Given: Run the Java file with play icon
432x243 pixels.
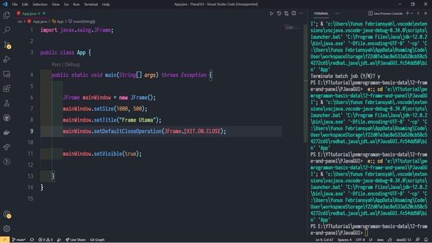Looking at the screenshot, I should pyautogui.click(x=271, y=13).
